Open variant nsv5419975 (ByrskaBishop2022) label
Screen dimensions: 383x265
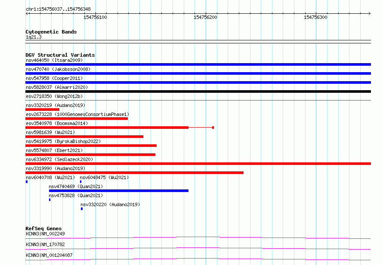tap(63, 141)
